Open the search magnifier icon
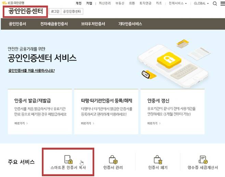Viewport: 225px width, 177px height. click(215, 3)
